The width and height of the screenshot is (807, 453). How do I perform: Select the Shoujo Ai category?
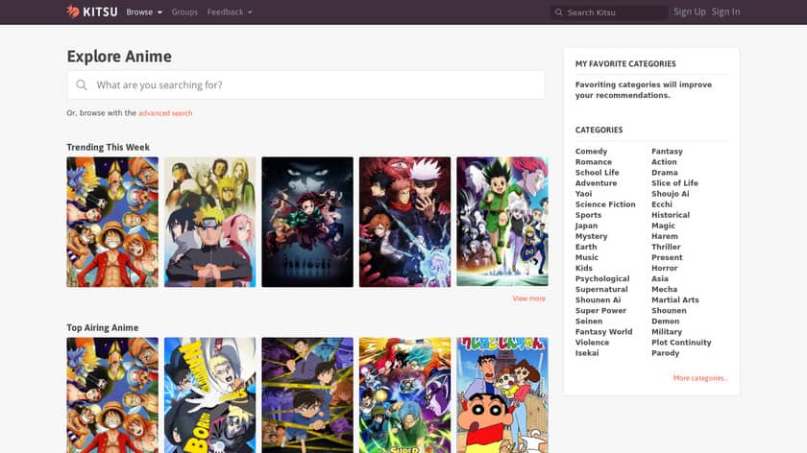click(x=671, y=194)
